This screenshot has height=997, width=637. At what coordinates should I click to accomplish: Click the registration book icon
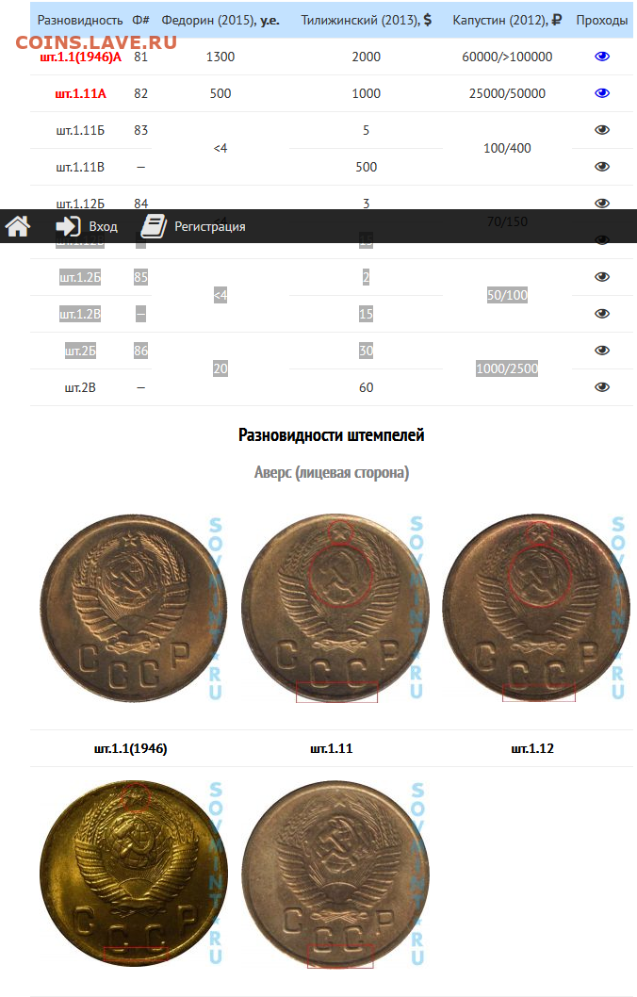tap(154, 226)
